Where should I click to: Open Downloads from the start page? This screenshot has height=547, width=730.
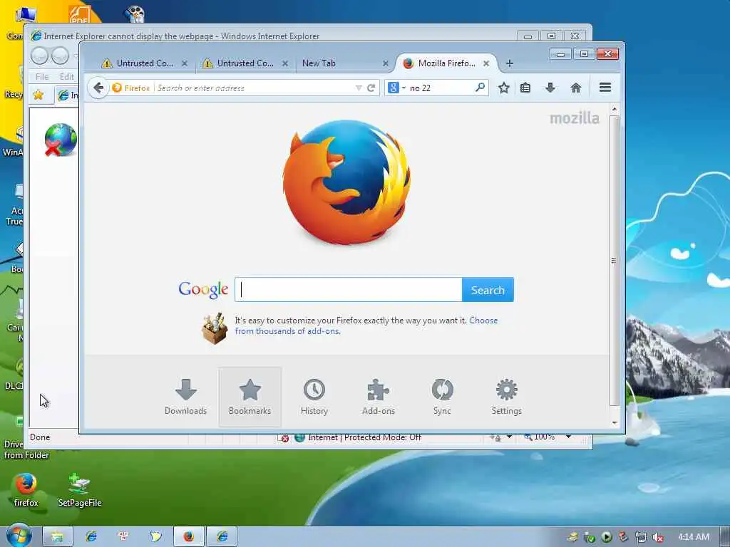click(x=186, y=397)
